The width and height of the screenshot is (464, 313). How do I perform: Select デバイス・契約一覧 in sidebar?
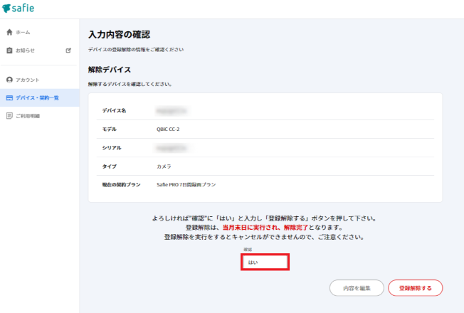(x=40, y=97)
